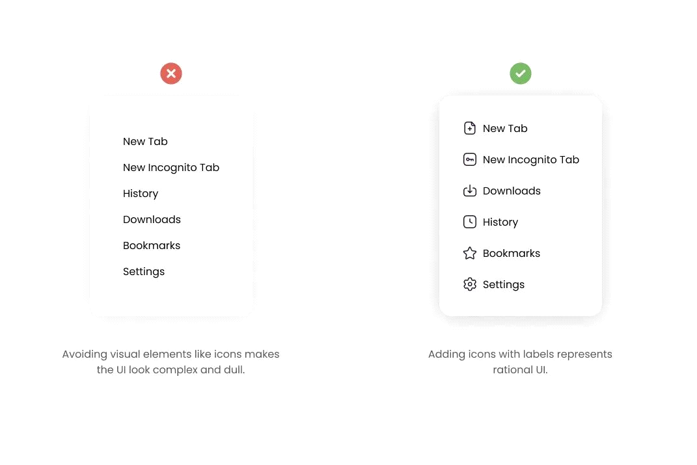697x465 pixels.
Task: Open the Downloads label in the icon menu
Action: [x=512, y=191]
